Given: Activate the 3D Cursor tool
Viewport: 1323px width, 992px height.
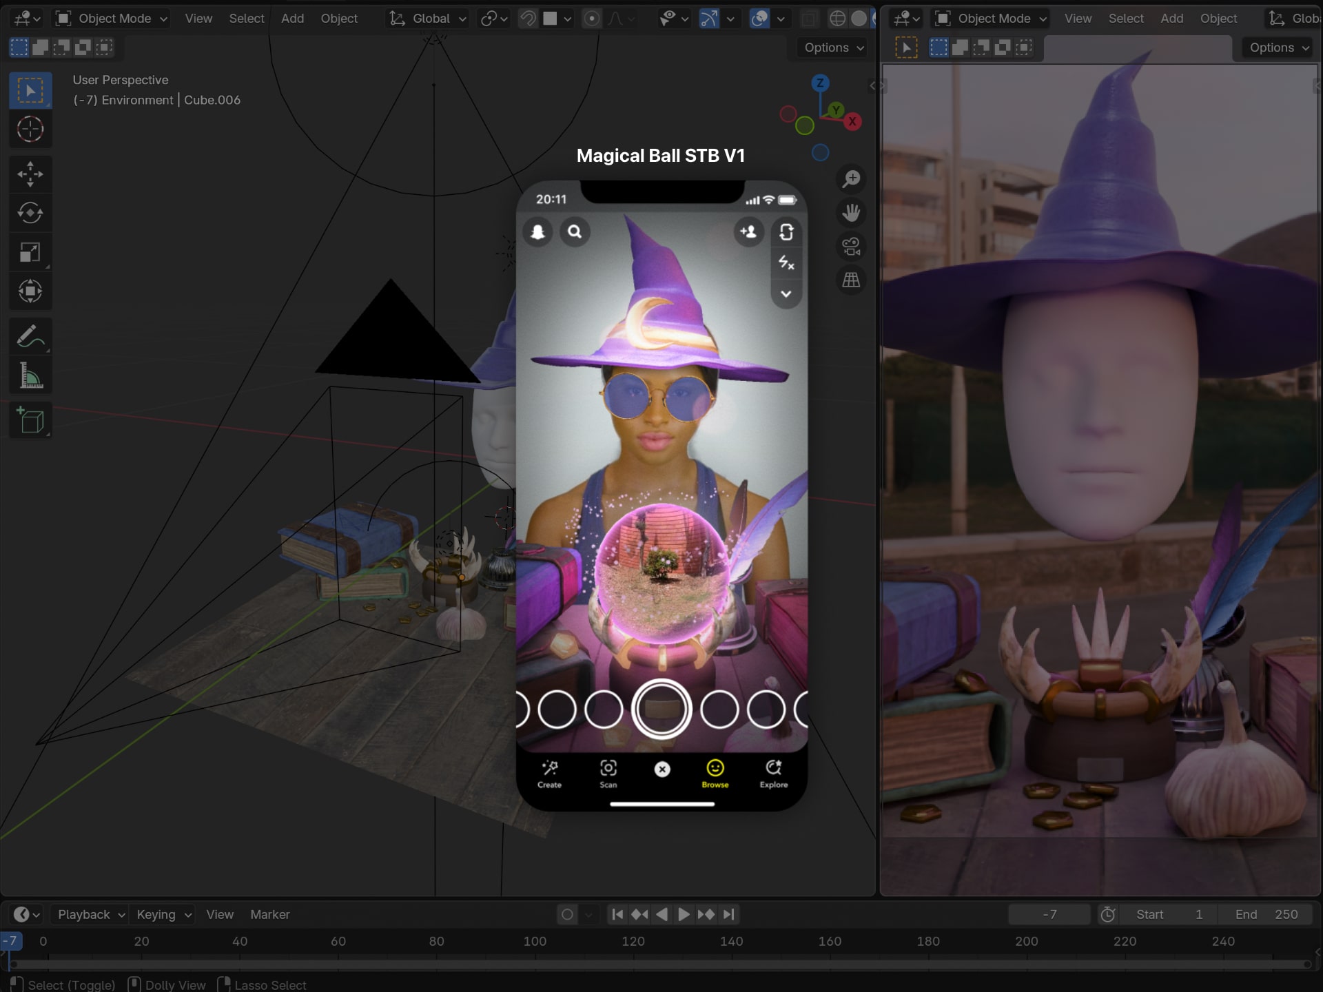Looking at the screenshot, I should click(30, 129).
